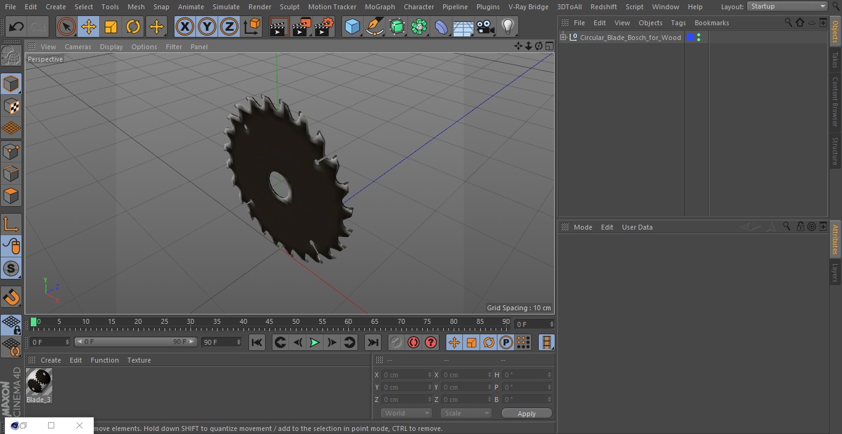Viewport: 842px width, 434px height.
Task: Toggle X axis lock
Action: pyautogui.click(x=184, y=27)
